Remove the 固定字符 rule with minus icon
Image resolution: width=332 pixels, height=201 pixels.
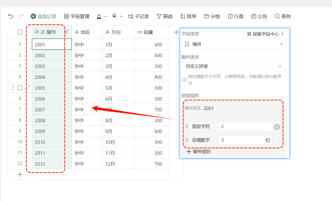coord(277,127)
